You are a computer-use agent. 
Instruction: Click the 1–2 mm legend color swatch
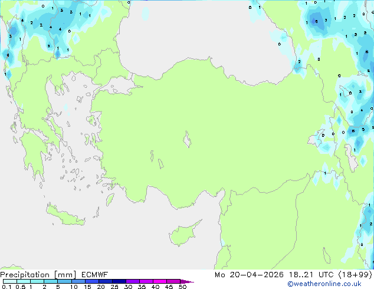tap(37, 281)
